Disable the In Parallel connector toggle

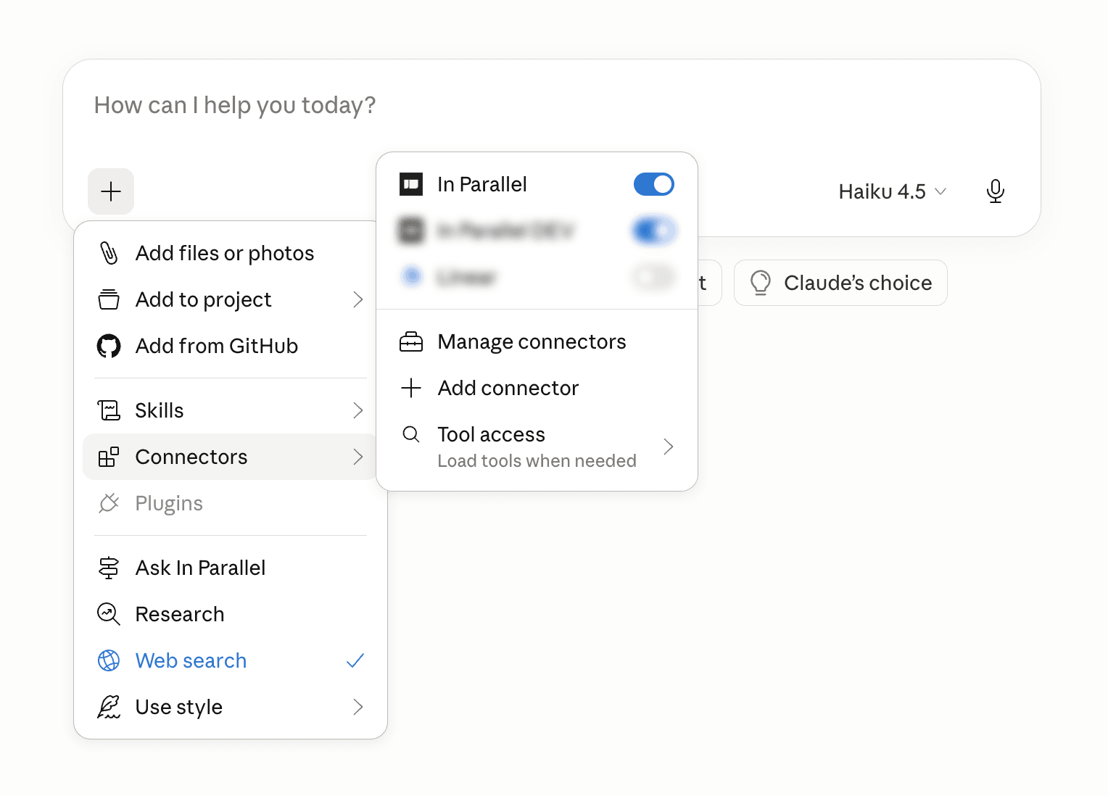[x=654, y=184]
